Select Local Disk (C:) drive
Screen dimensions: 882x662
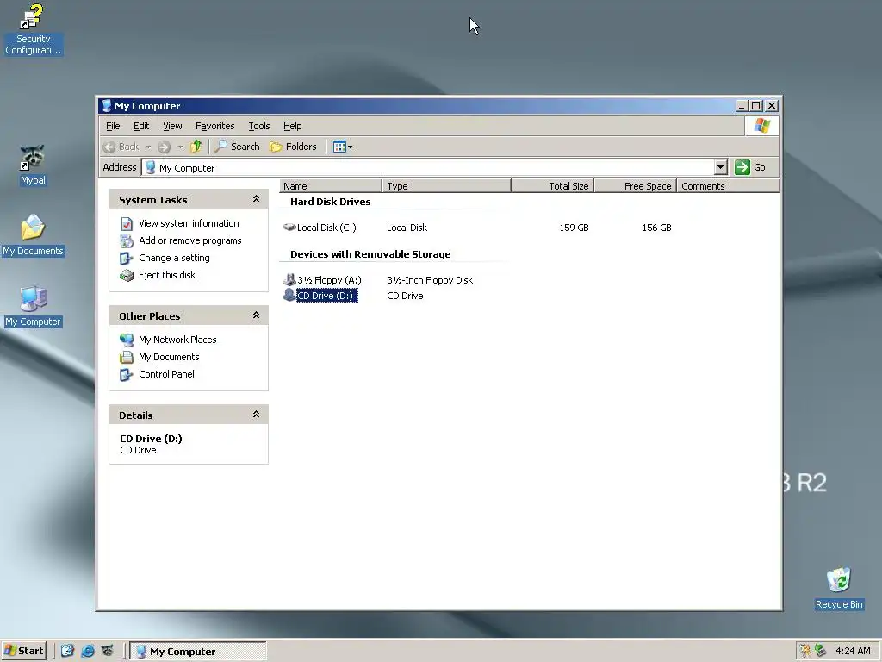click(326, 228)
